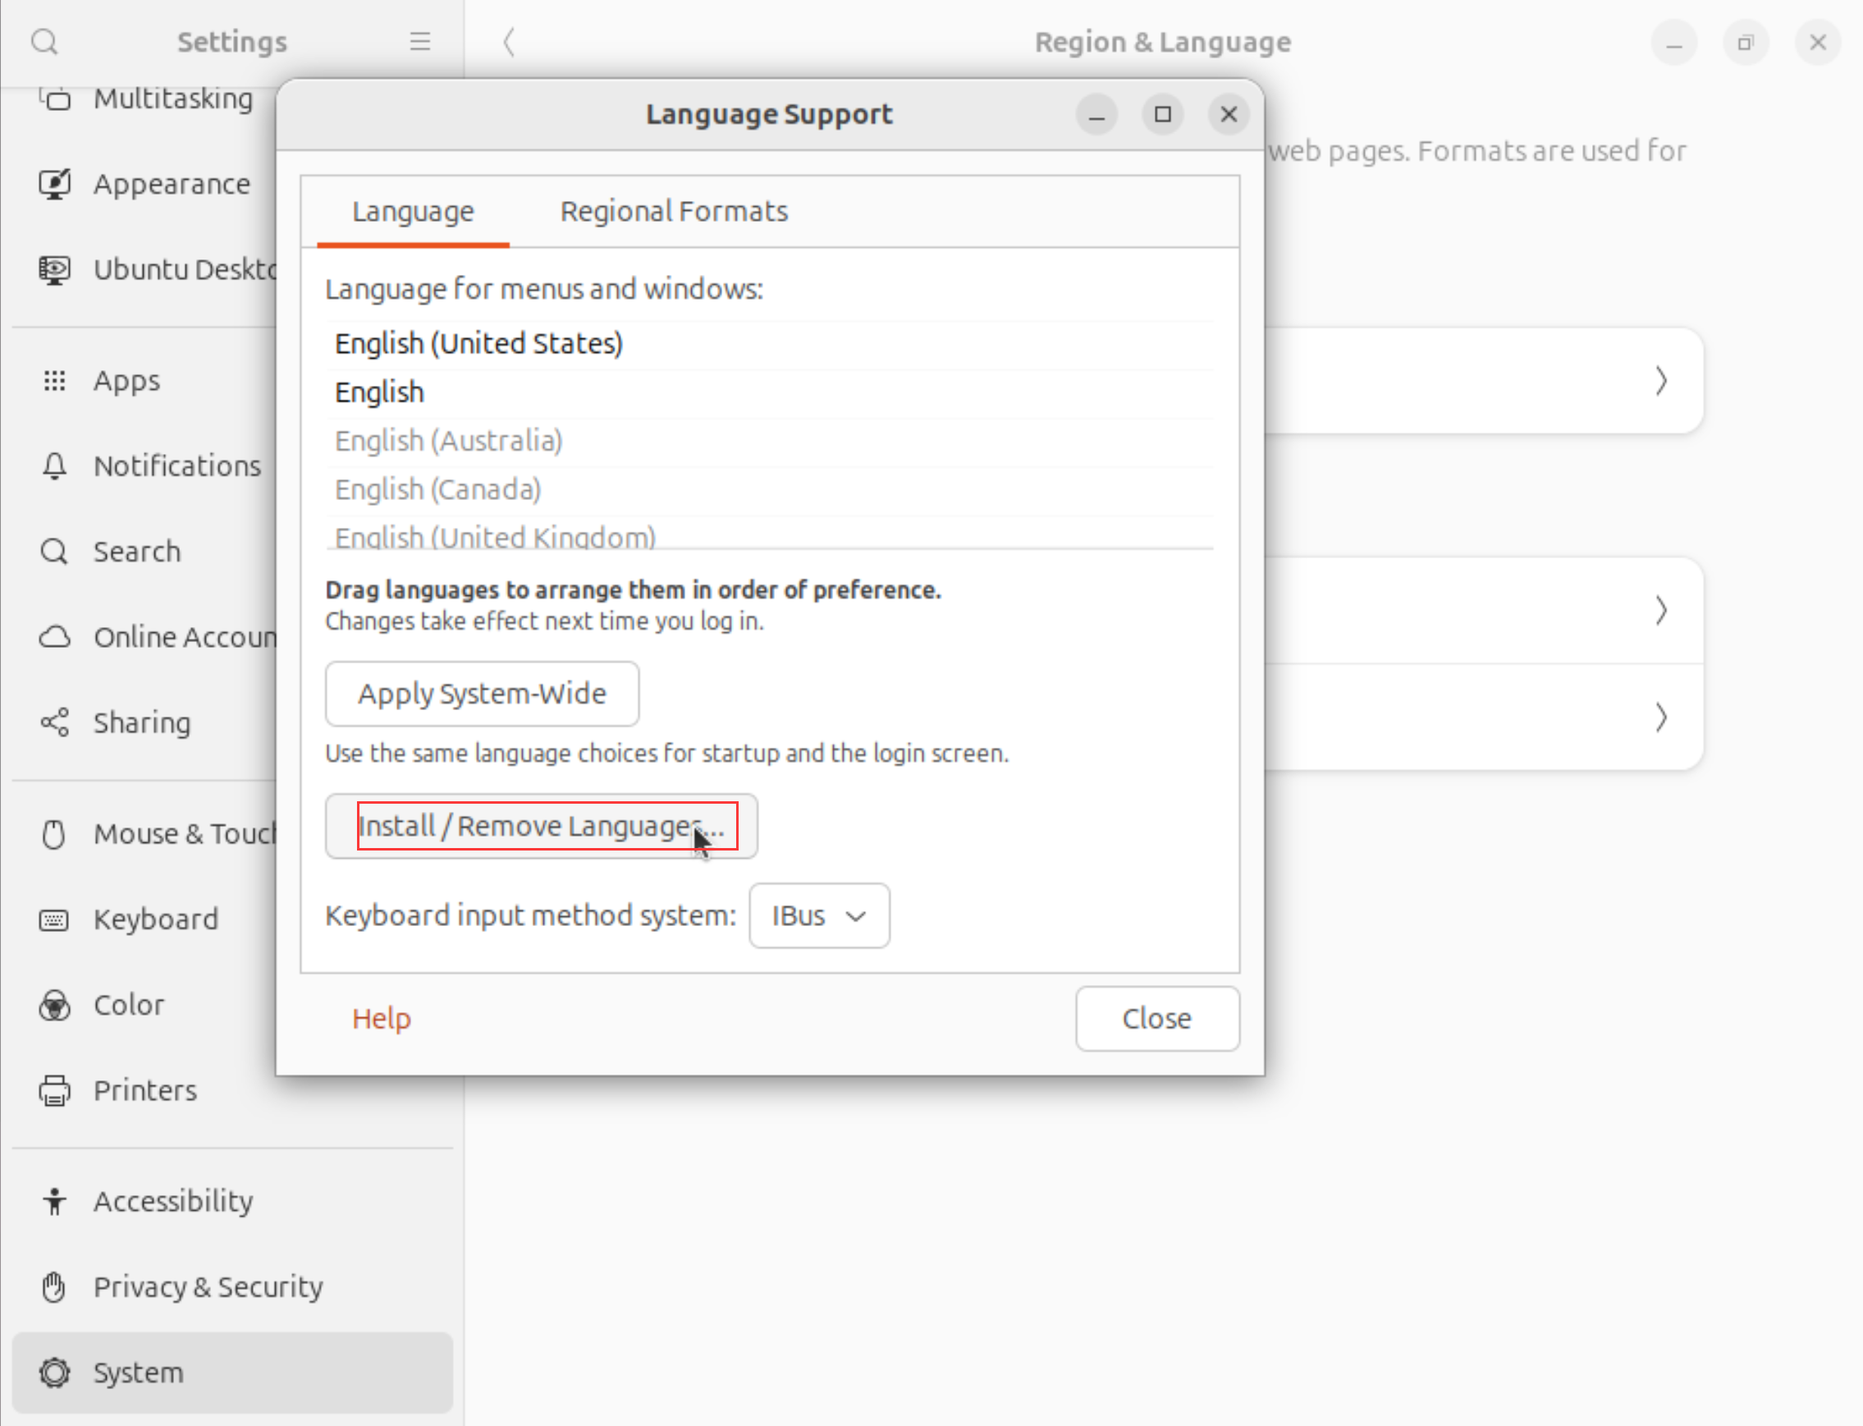Restore the Settings window size
The height and width of the screenshot is (1426, 1863).
pyautogui.click(x=1745, y=43)
